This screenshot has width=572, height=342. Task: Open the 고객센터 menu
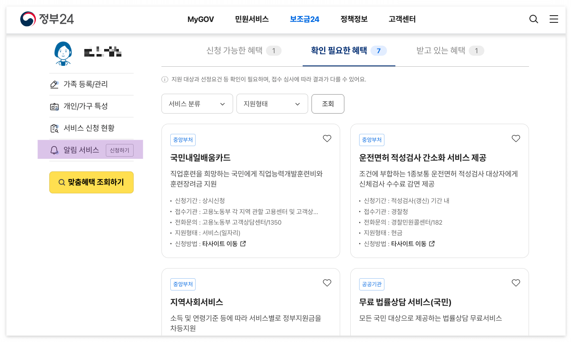click(x=402, y=19)
